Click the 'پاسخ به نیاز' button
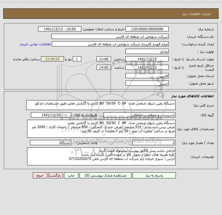 pyautogui.click(x=154, y=175)
